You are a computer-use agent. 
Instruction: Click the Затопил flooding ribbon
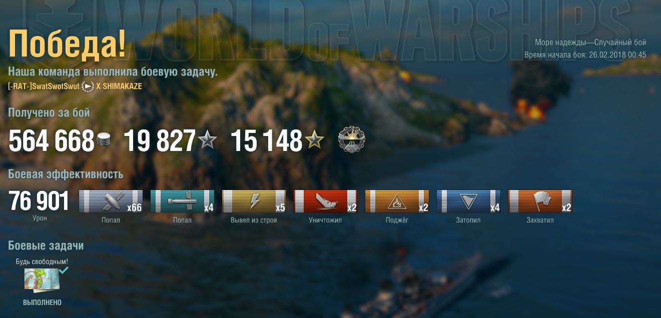pos(468,201)
